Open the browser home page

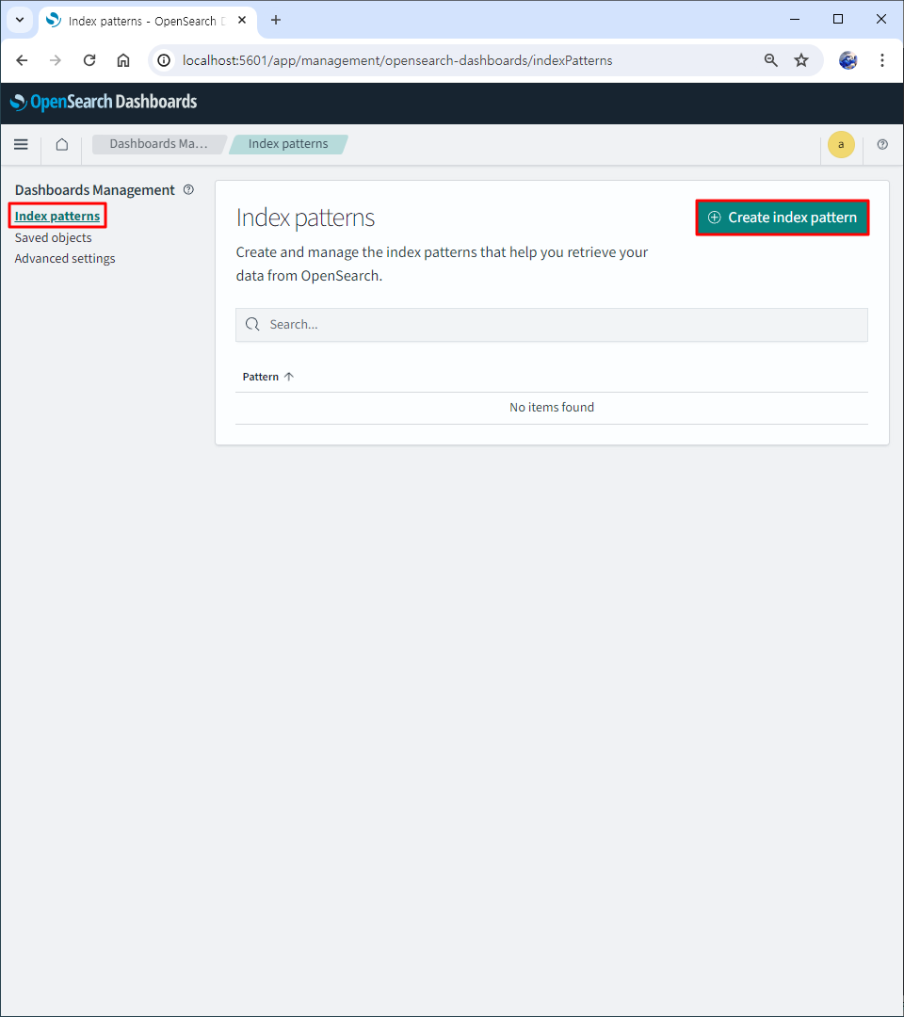[x=123, y=60]
